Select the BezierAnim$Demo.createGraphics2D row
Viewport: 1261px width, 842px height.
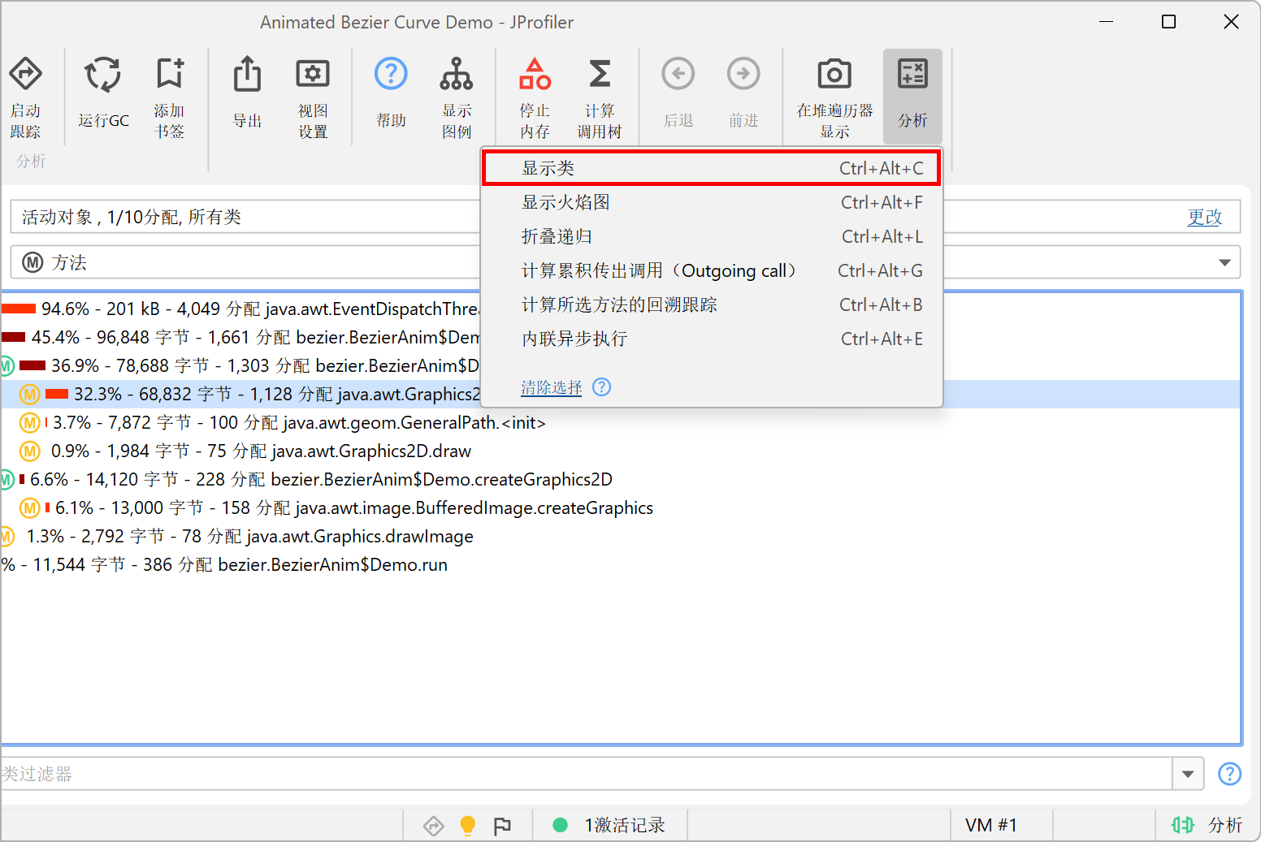621,479
